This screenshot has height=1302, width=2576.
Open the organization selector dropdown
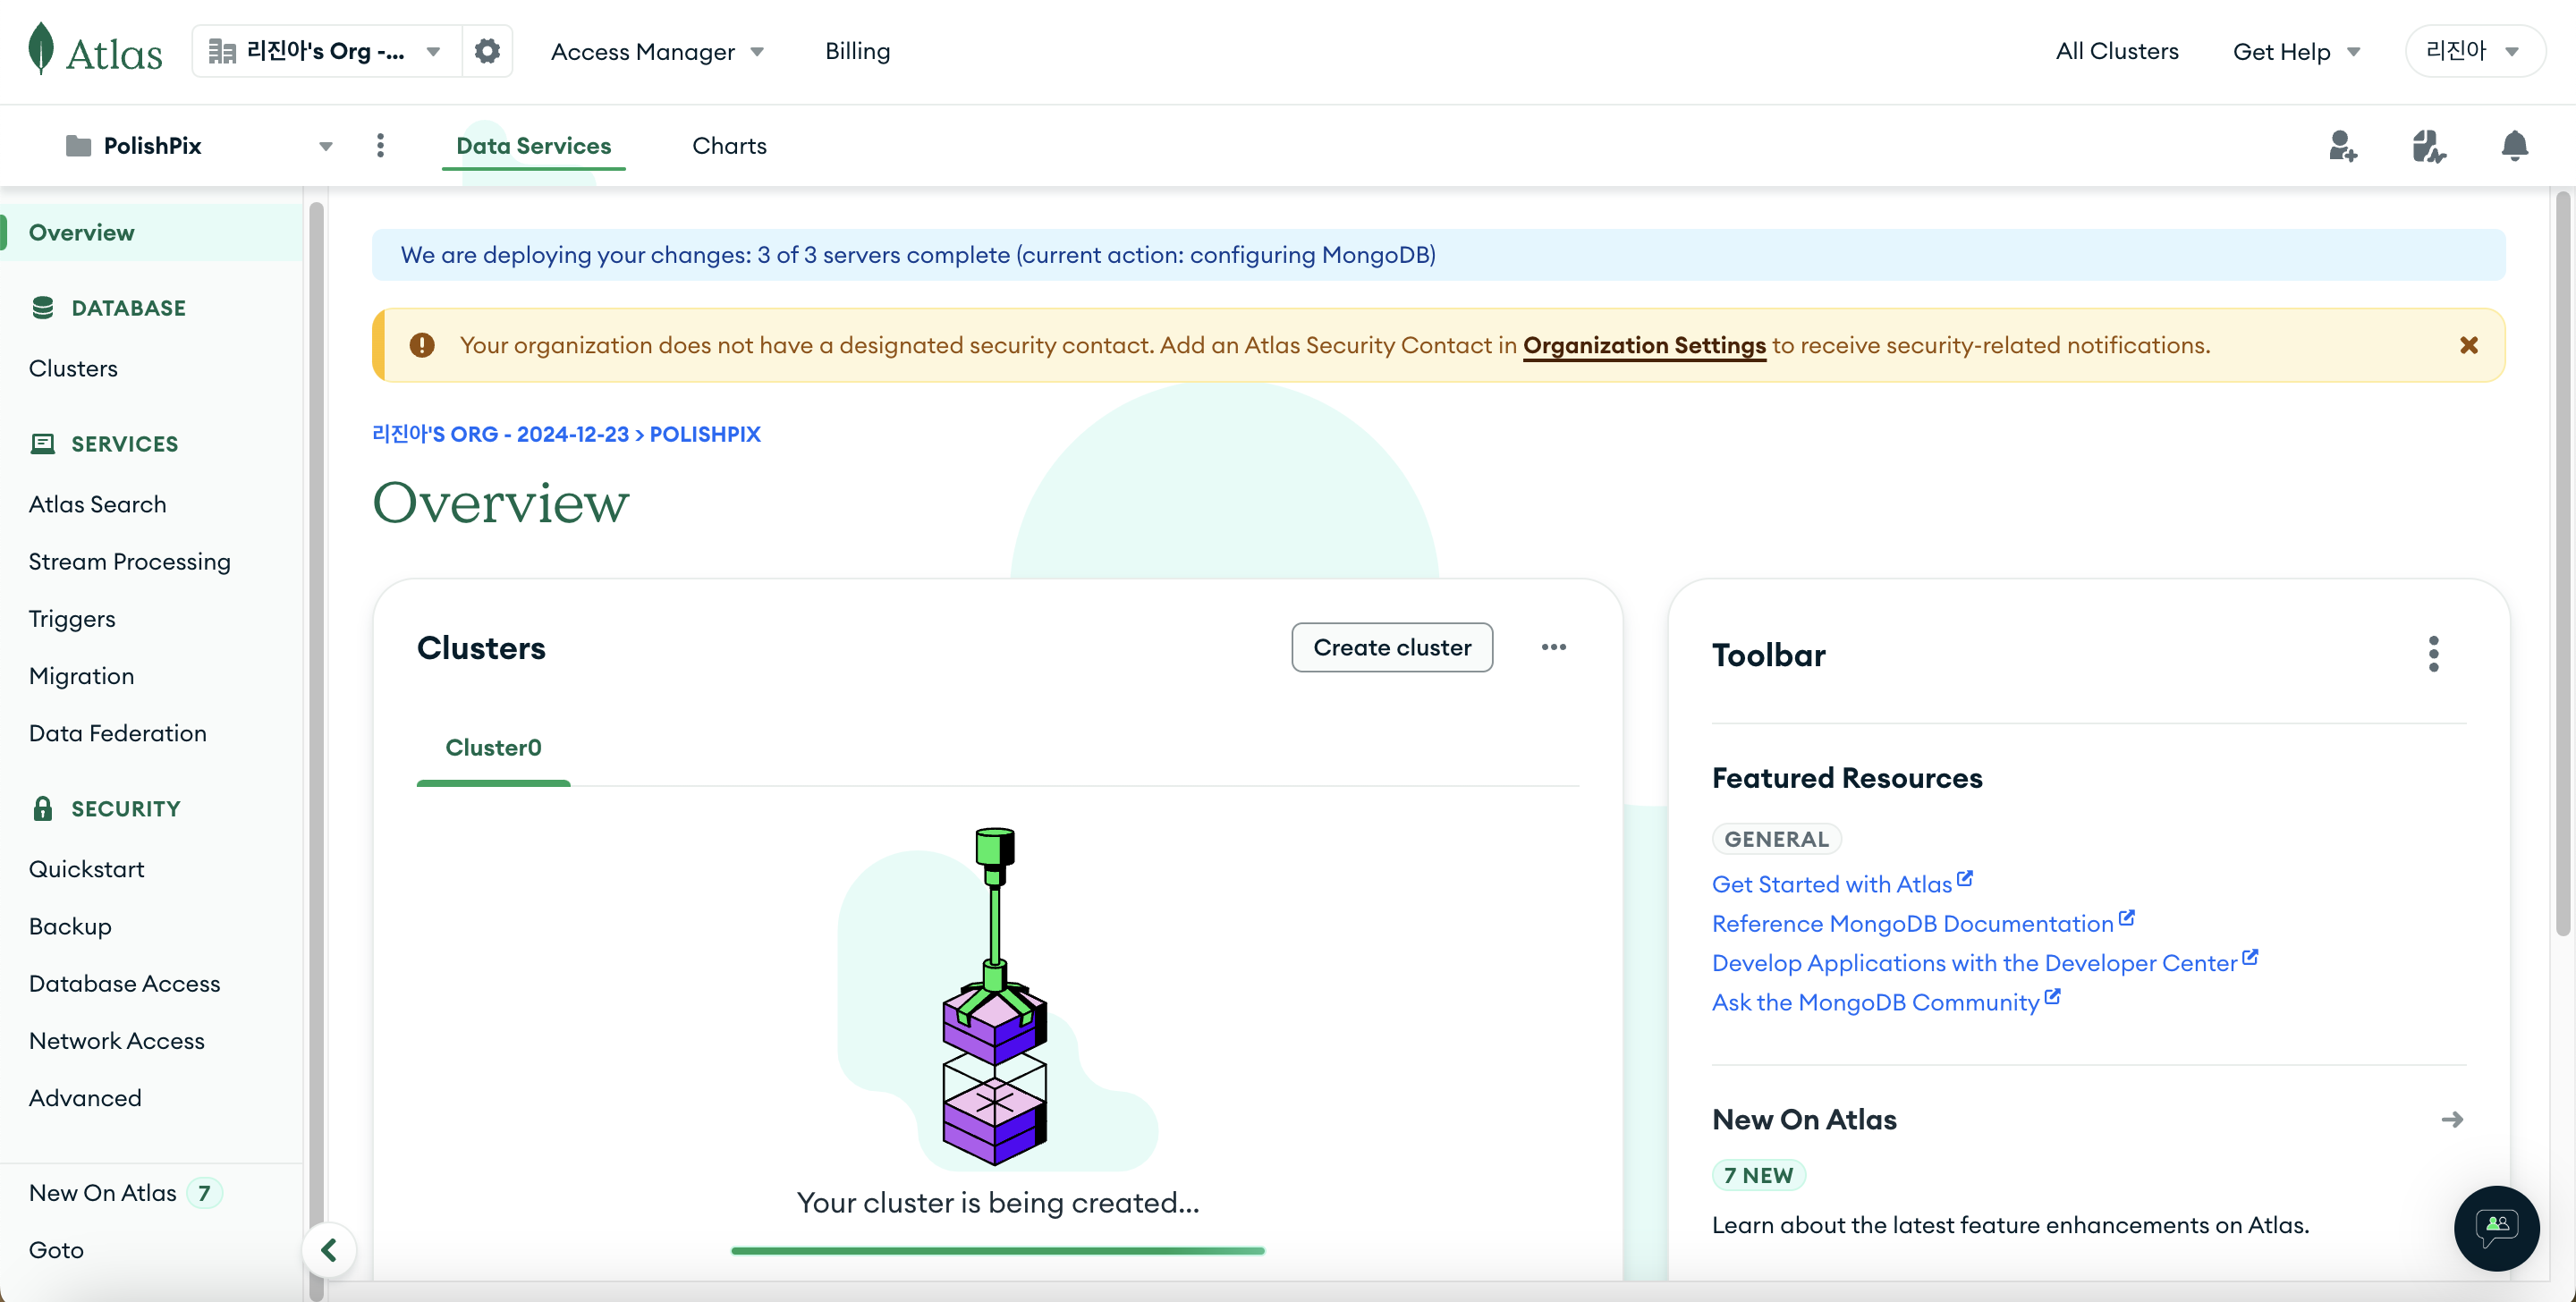coord(326,51)
